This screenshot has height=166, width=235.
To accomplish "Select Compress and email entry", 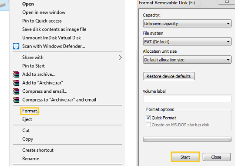I will [x=45, y=91].
